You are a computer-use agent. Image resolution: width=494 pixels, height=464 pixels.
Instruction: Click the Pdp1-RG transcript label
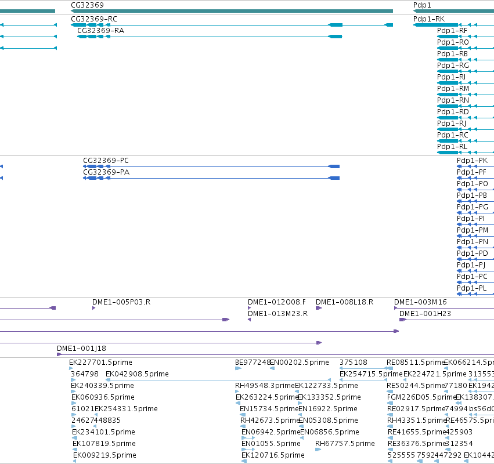[453, 65]
